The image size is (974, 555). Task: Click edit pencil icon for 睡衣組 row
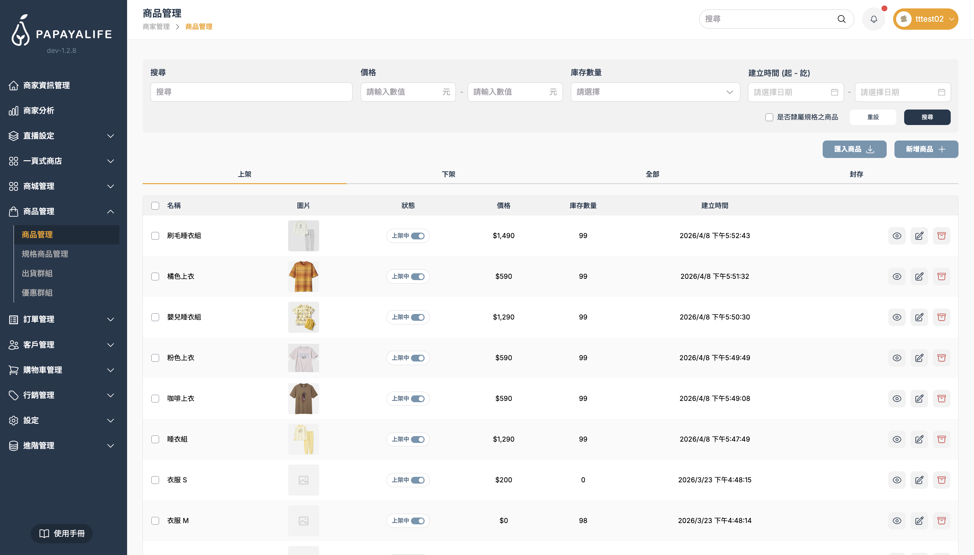click(919, 439)
